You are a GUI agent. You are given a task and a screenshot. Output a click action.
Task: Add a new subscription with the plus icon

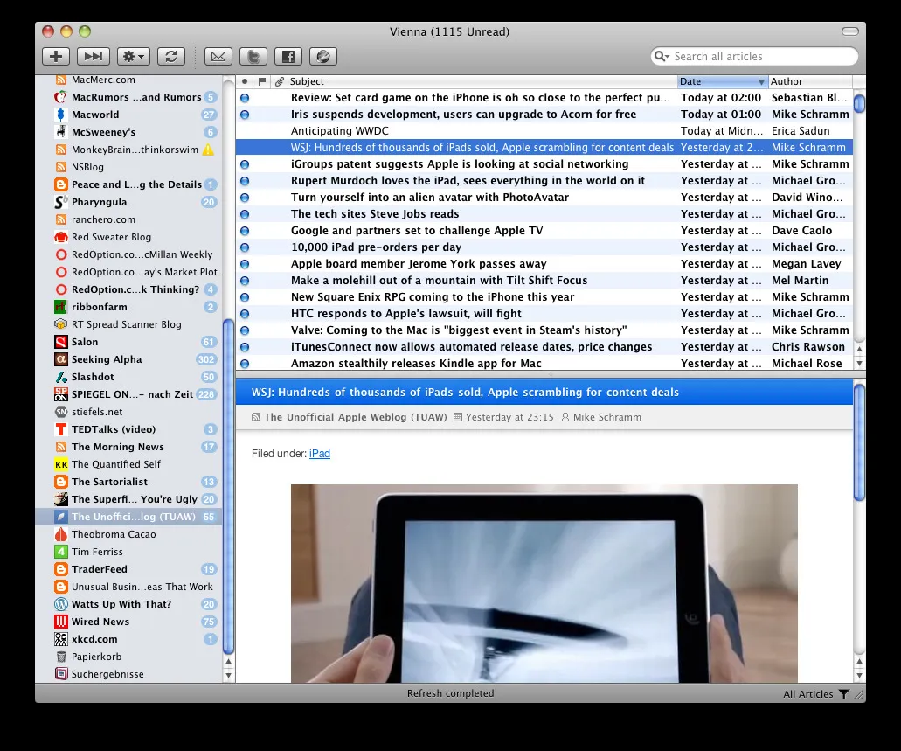[x=55, y=55]
